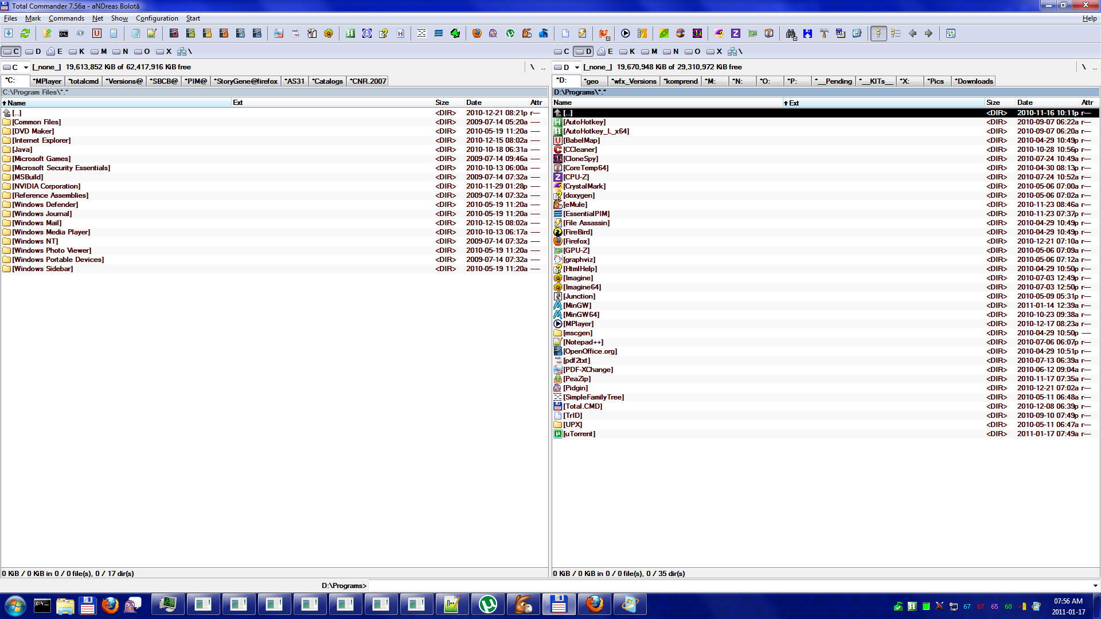Click the Imagine sunflower toolbar icon
Screen dimensions: 1101x619
(x=329, y=33)
